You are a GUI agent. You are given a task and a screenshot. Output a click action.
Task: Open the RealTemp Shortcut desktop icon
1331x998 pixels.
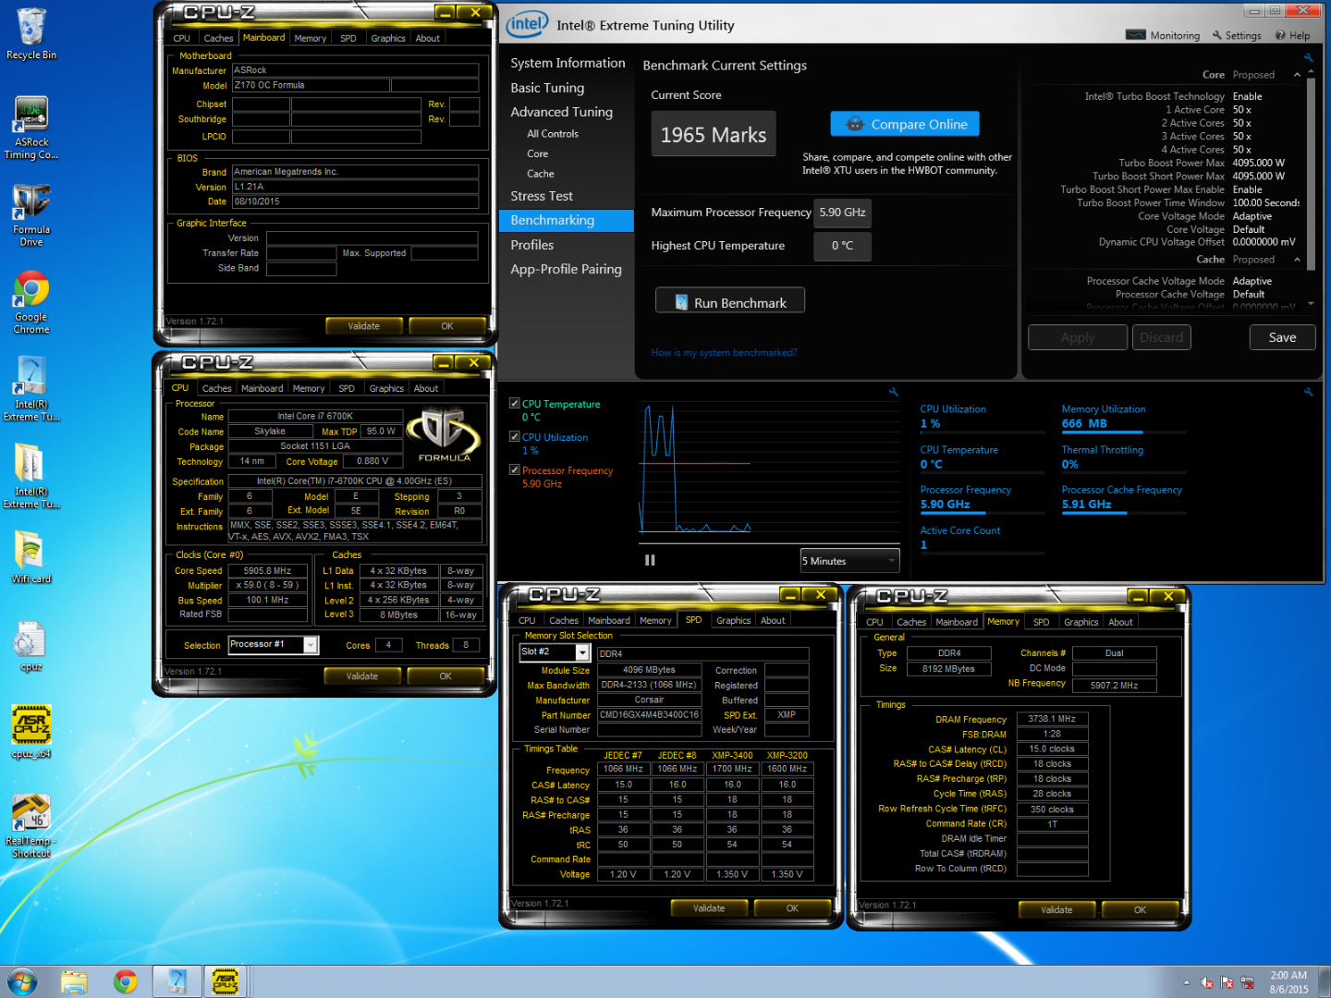coord(31,826)
